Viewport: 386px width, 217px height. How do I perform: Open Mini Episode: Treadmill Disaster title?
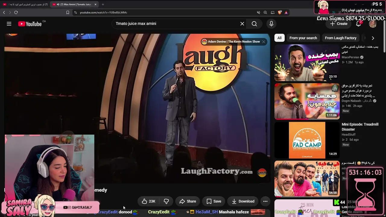click(360, 127)
